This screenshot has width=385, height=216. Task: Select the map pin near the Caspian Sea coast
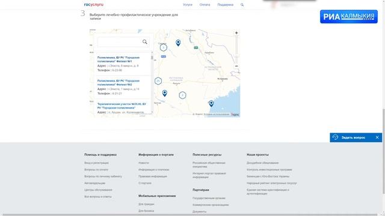click(211, 104)
